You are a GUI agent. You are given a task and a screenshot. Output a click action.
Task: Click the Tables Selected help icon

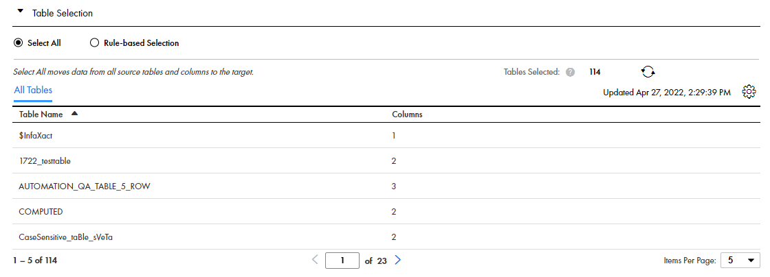coord(570,72)
